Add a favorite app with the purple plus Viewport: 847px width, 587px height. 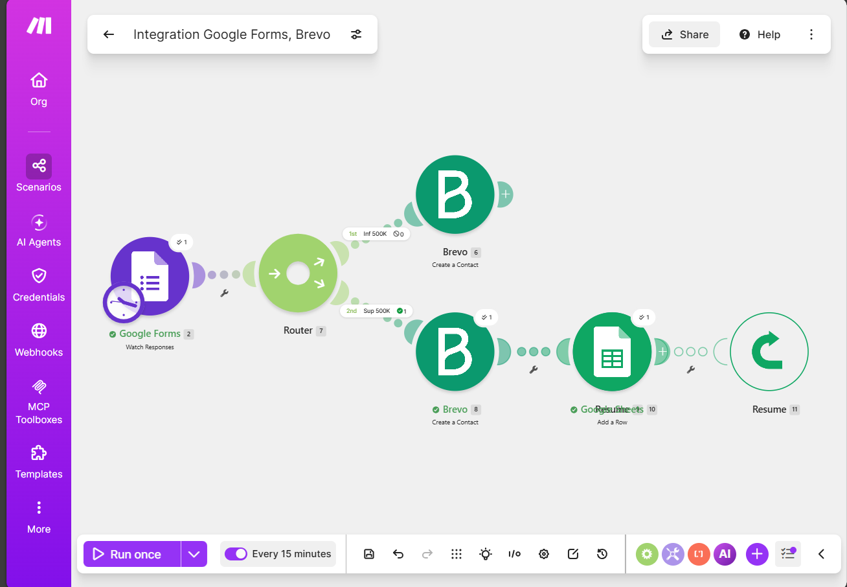click(x=757, y=554)
